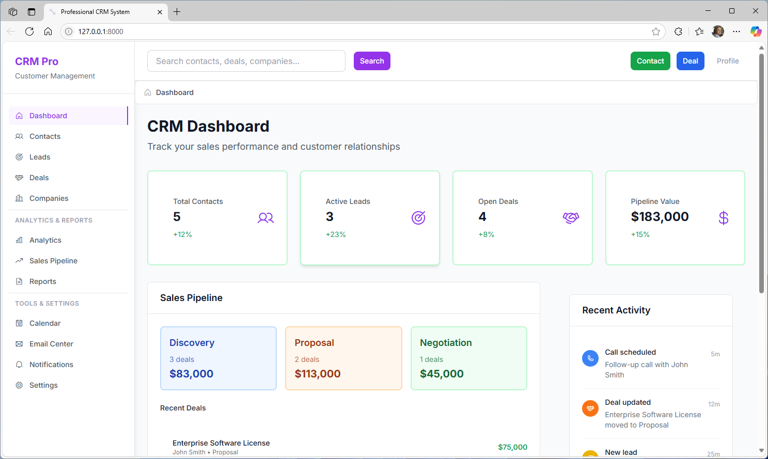Click the Deal updated activity title

pos(628,402)
